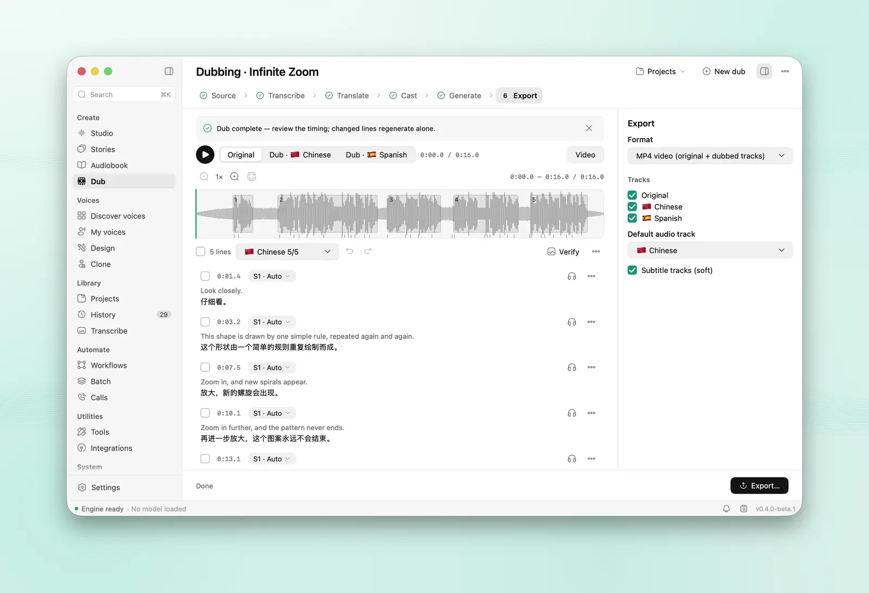Collapse the left sidebar
This screenshot has height=593, width=869.
pos(169,71)
